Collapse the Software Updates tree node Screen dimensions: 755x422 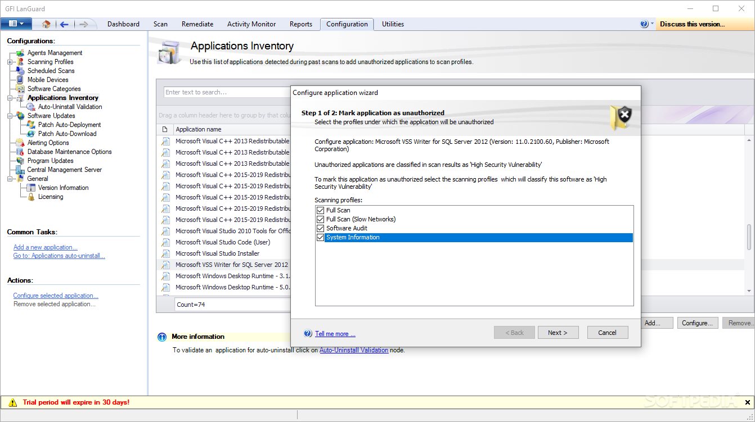tap(10, 116)
